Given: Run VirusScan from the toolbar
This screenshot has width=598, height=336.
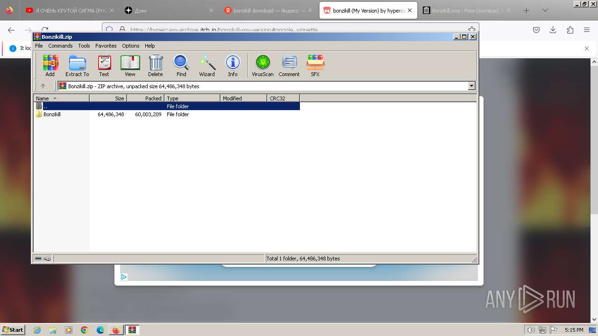Looking at the screenshot, I should (x=263, y=65).
